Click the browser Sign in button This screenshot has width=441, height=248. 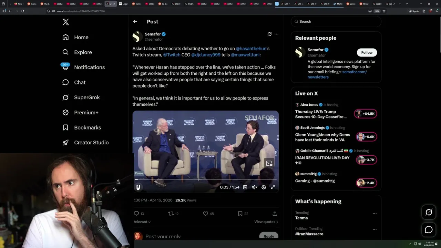pos(414,11)
